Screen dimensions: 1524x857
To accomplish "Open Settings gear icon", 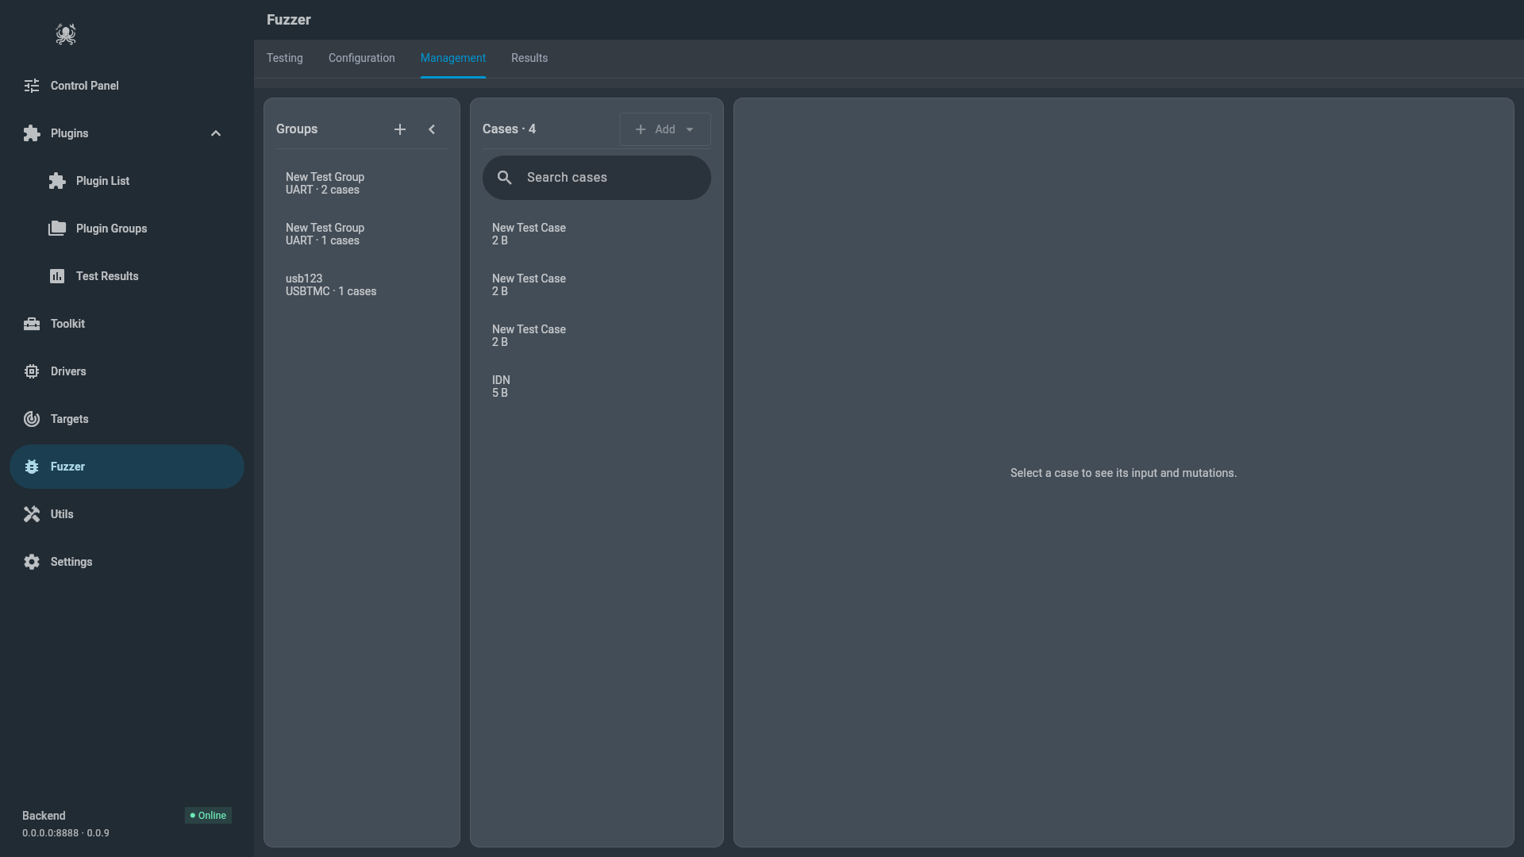I will click(x=32, y=562).
